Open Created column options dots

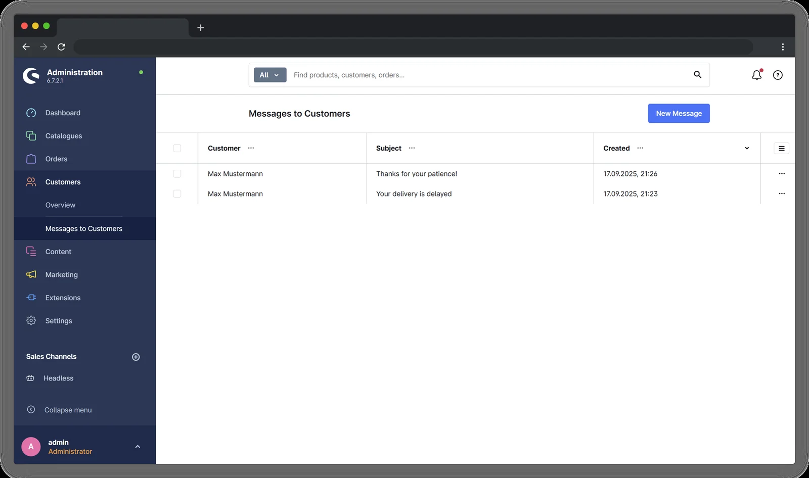pyautogui.click(x=640, y=148)
